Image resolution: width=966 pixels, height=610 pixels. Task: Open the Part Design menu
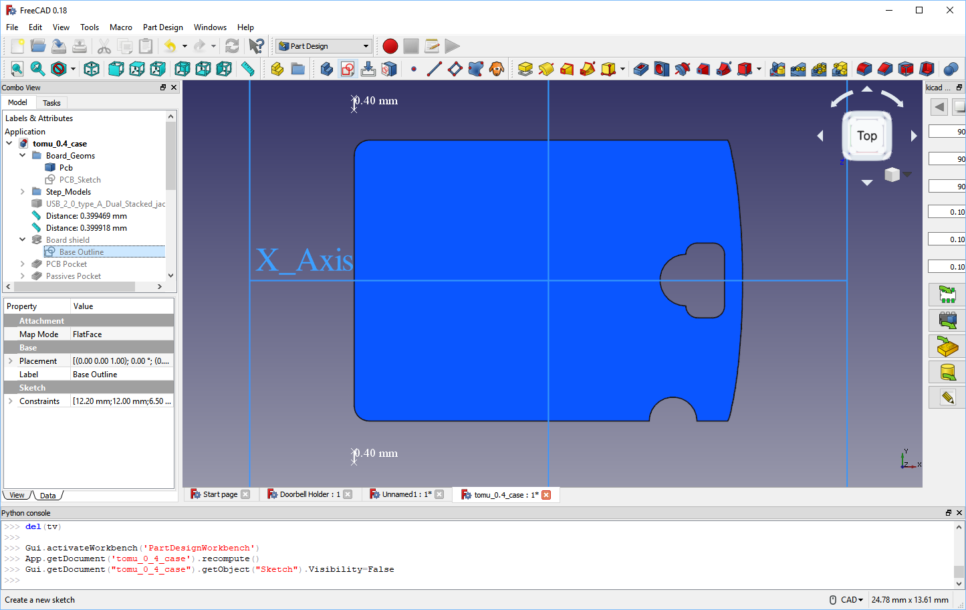[x=162, y=27]
